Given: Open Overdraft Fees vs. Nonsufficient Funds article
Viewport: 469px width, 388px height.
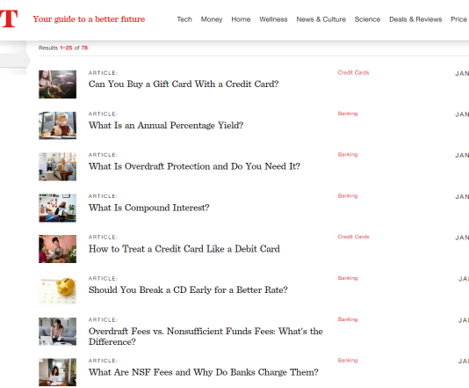Looking at the screenshot, I should [206, 336].
